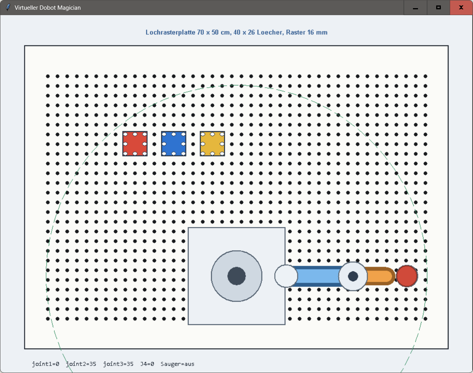Minimize the Virtueller Dobot Magician window
This screenshot has width=473, height=373.
click(x=415, y=7)
